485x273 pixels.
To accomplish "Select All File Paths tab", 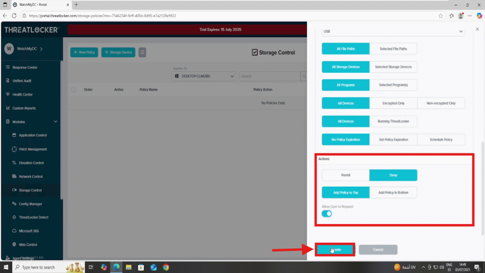I will click(x=345, y=49).
